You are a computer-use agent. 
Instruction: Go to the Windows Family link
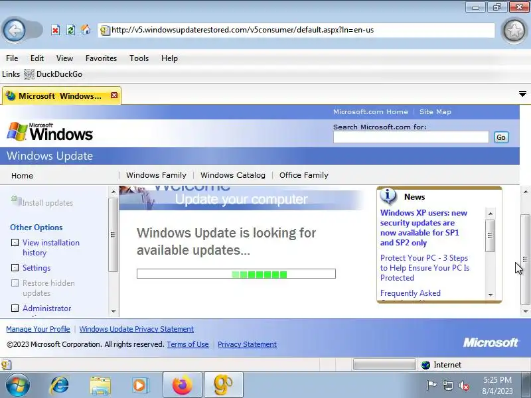pos(156,175)
